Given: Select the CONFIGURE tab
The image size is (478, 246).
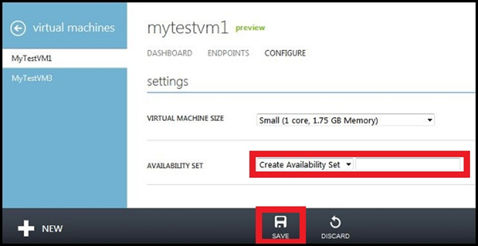Looking at the screenshot, I should [285, 53].
